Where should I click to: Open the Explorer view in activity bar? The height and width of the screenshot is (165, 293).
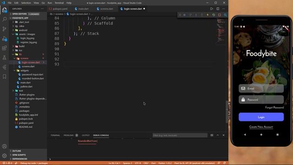pyautogui.click(x=4, y=10)
